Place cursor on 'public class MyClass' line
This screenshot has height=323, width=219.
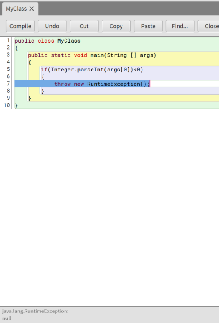(x=47, y=41)
